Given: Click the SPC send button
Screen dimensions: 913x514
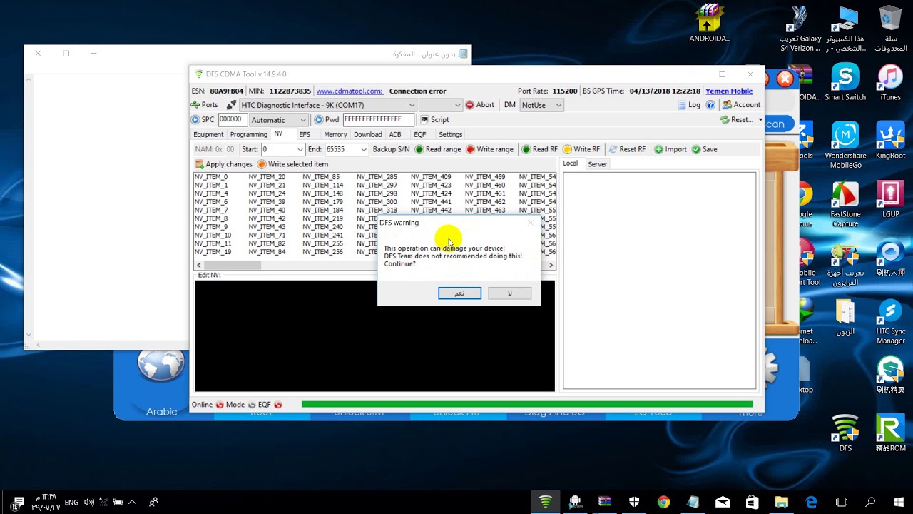Looking at the screenshot, I should (195, 120).
